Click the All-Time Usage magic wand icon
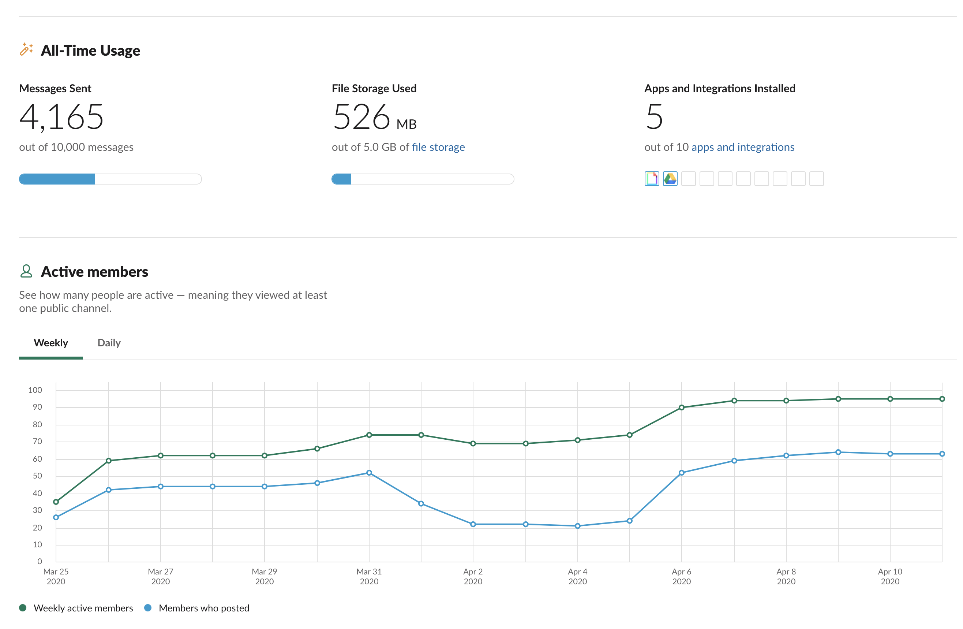This screenshot has width=963, height=629. pos(26,49)
